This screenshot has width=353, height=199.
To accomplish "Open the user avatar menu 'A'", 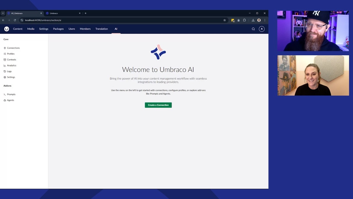I will point(262,29).
